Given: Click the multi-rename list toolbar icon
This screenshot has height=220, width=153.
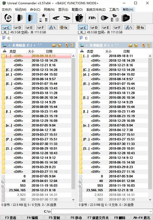Looking at the screenshot, I should [x=115, y=18].
